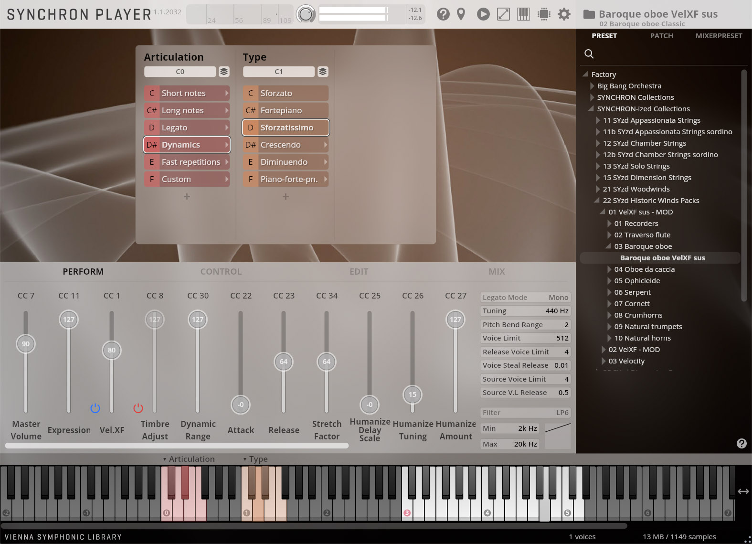Select the Sforzato type
Image resolution: width=752 pixels, height=544 pixels.
(x=286, y=93)
